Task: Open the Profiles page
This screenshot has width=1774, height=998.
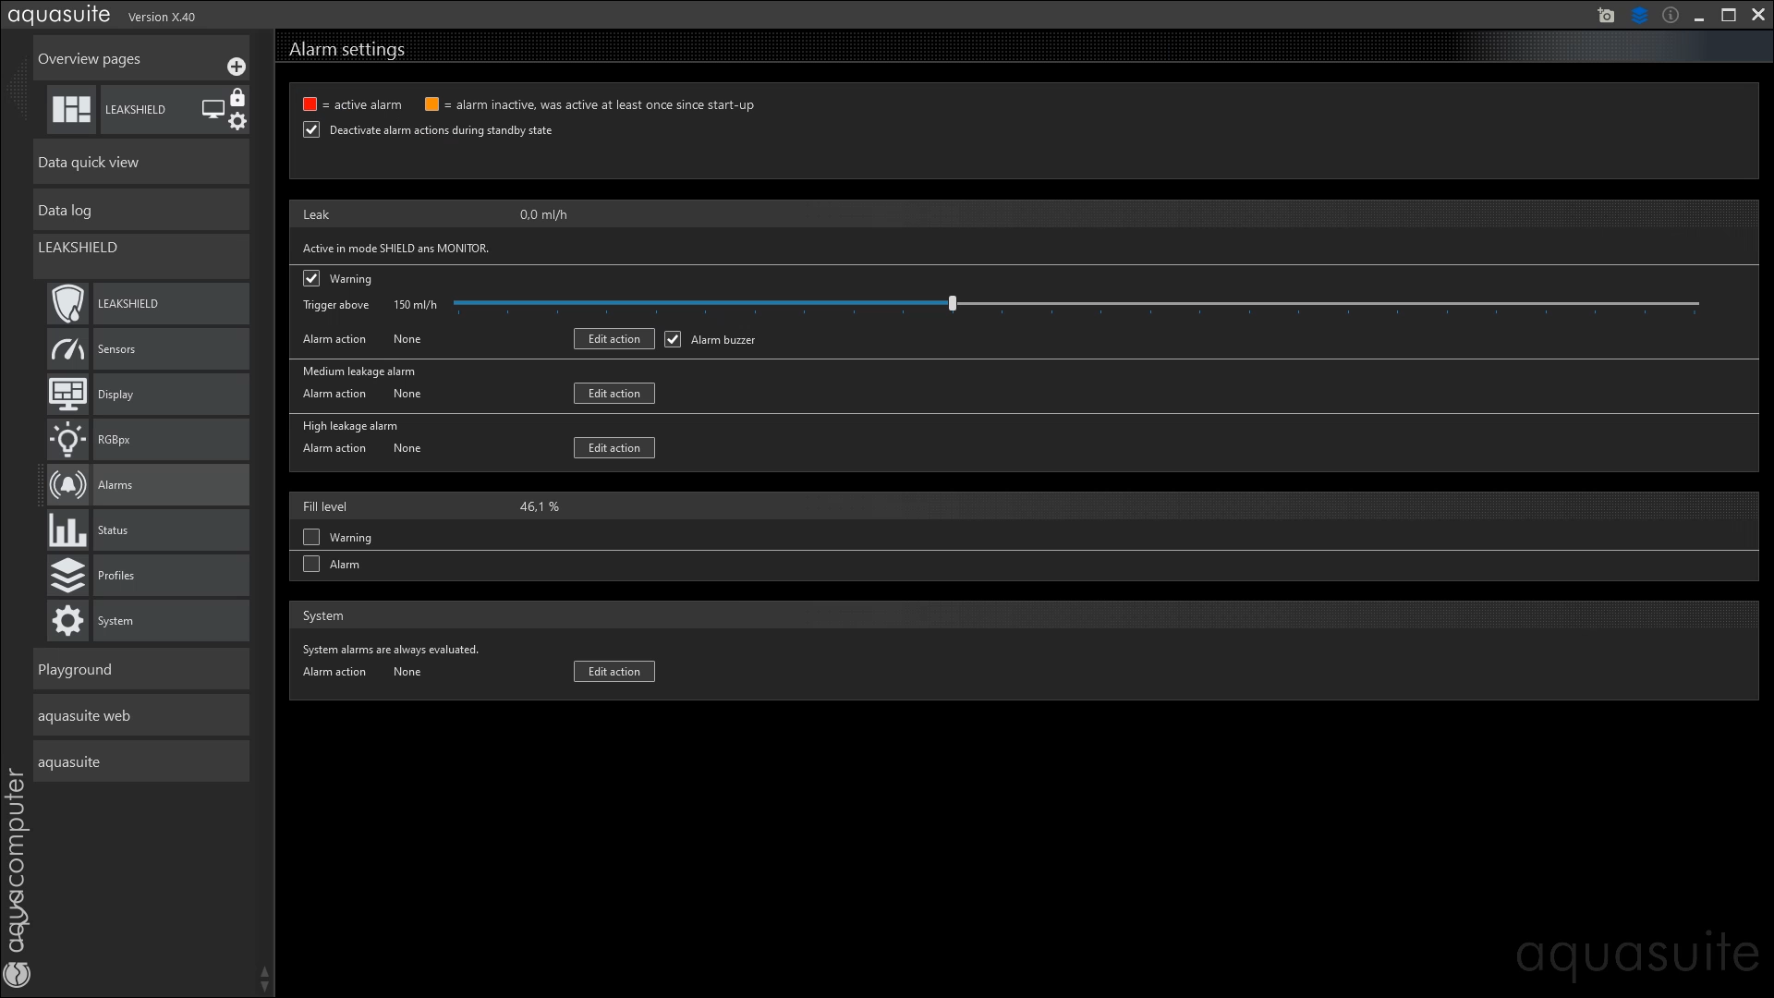Action: (171, 575)
